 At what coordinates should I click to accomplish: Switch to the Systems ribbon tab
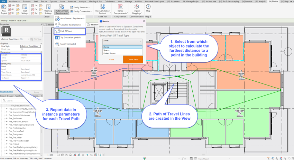(53, 1)
